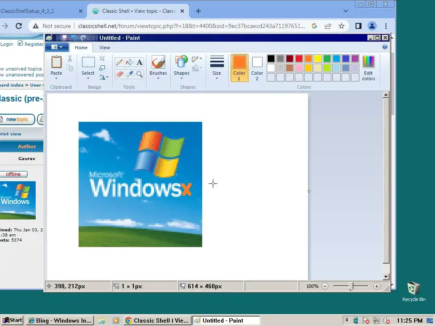The image size is (435, 326).
Task: Click the Crop icon in Image group
Action: point(102,59)
